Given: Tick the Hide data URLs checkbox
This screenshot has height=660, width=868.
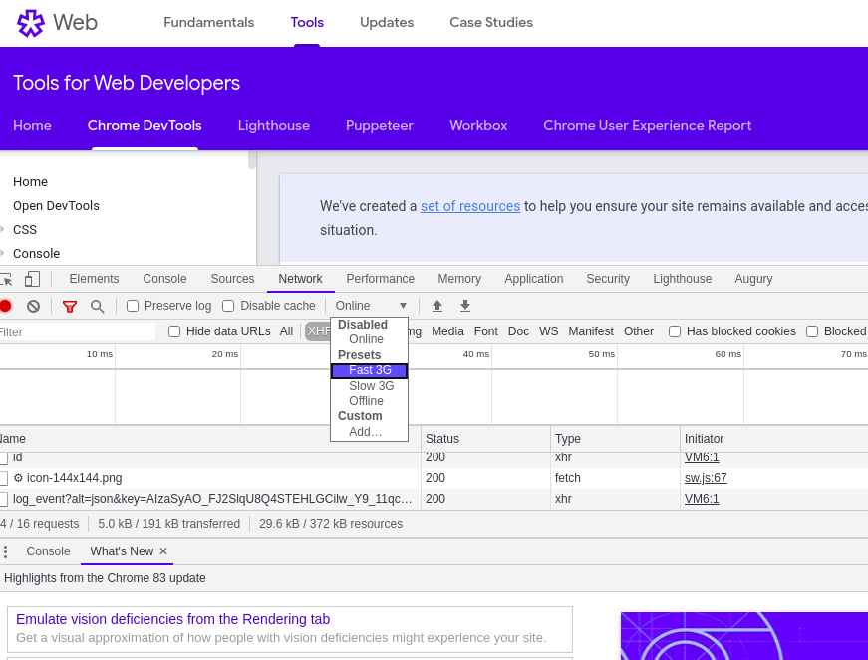Looking at the screenshot, I should 174,331.
